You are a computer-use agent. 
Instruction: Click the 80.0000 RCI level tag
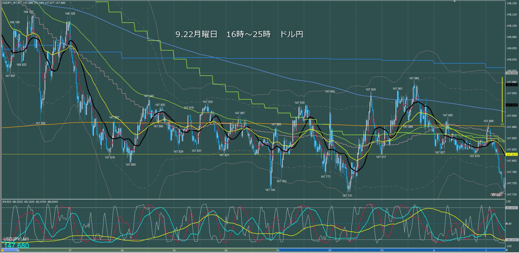pos(511,208)
